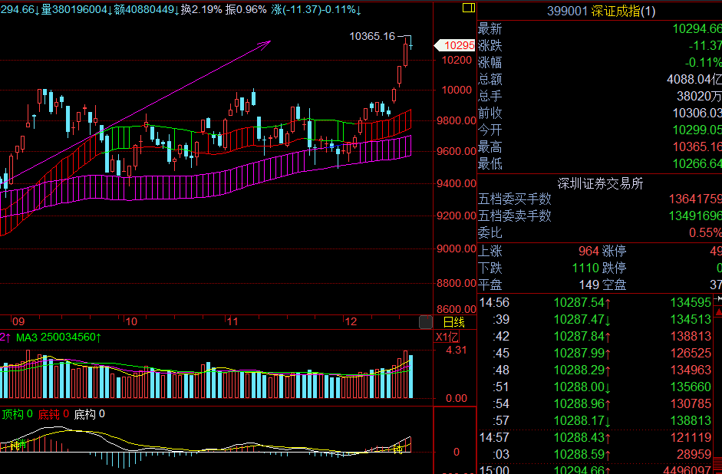Click the gray square button beside 日线
Viewport: 722px width, 474px height.
(426, 322)
